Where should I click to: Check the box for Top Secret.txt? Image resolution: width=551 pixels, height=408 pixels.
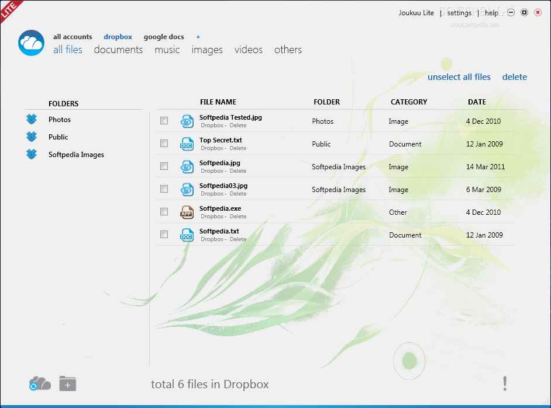tap(164, 144)
